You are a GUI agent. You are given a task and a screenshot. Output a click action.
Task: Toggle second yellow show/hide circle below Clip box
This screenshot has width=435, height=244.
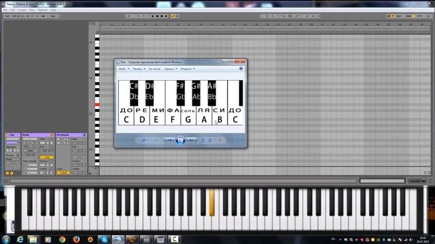click(12, 174)
